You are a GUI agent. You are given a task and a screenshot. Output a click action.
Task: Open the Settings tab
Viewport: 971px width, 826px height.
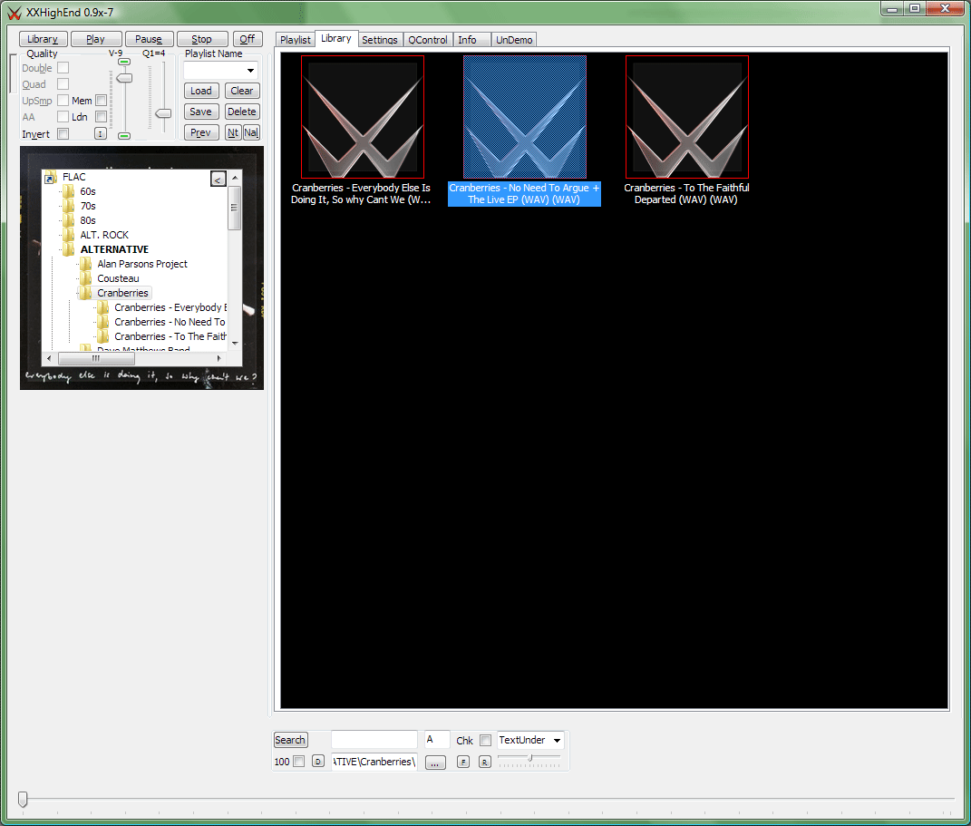pyautogui.click(x=380, y=40)
